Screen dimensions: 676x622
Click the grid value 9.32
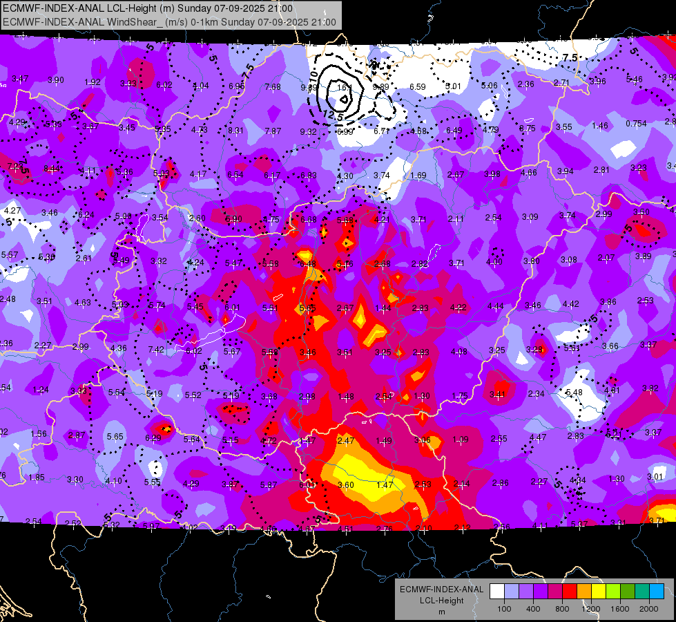click(308, 131)
